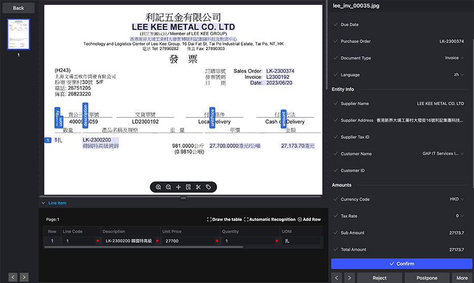Click the zoom out magnifier icon
The width and height of the screenshot is (474, 283).
coord(169,187)
